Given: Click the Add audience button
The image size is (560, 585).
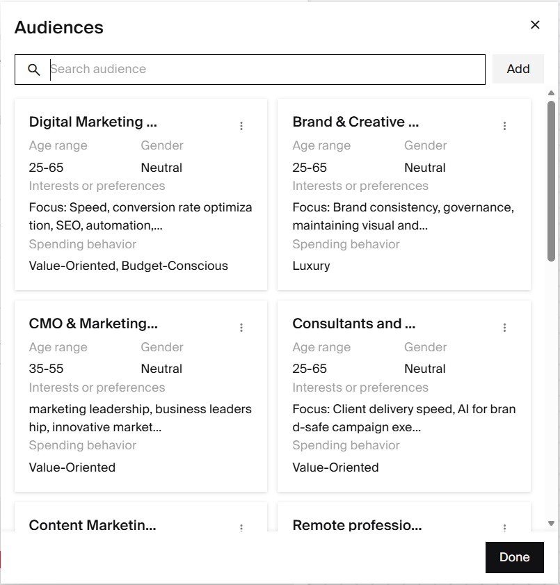Looking at the screenshot, I should (x=518, y=69).
